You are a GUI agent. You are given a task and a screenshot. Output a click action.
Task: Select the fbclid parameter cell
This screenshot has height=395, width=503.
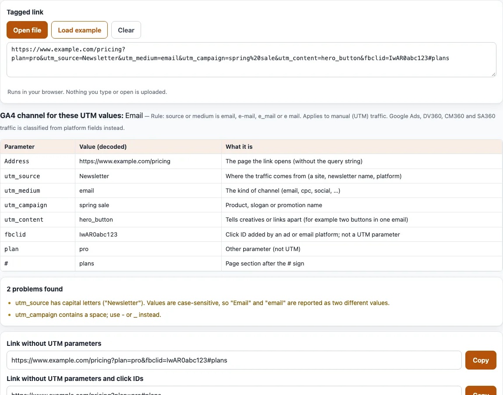38,234
